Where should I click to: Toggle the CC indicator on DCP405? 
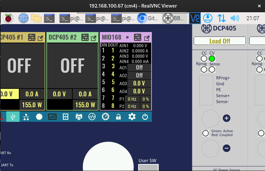tap(204, 59)
